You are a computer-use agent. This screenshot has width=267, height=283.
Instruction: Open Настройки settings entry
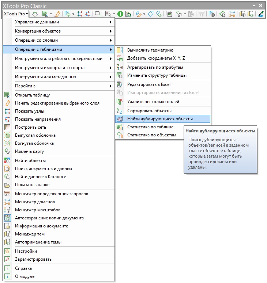click(59, 251)
